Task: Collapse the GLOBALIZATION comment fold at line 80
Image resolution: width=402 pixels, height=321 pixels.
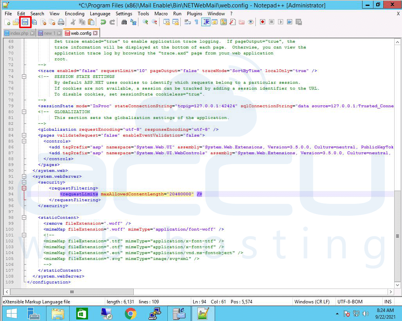Action: 24,112
